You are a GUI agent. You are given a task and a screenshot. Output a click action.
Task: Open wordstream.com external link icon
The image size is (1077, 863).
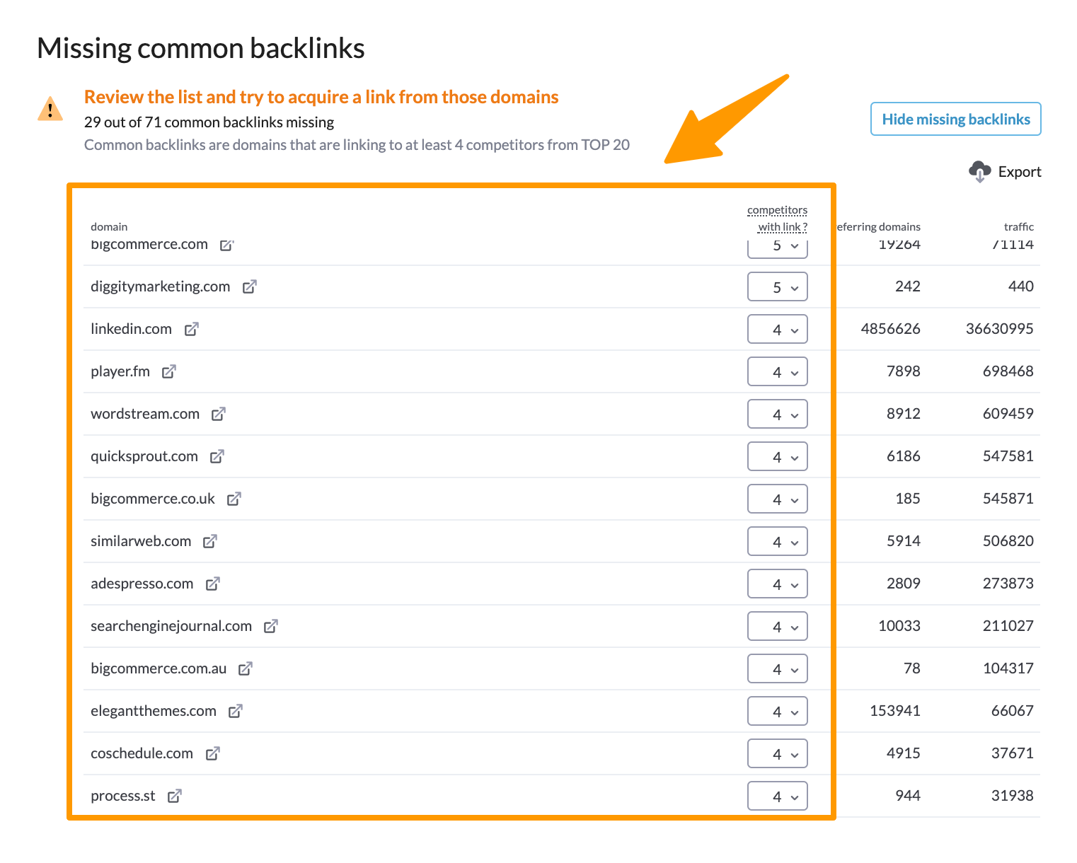click(218, 414)
